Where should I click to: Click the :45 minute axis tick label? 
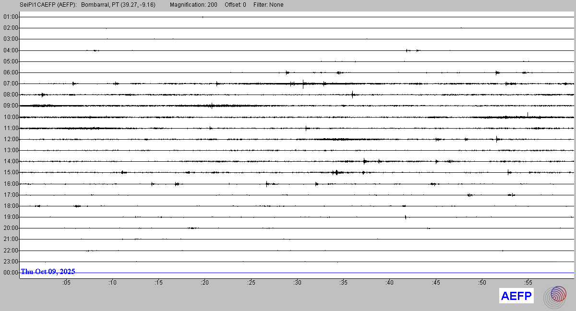point(436,283)
